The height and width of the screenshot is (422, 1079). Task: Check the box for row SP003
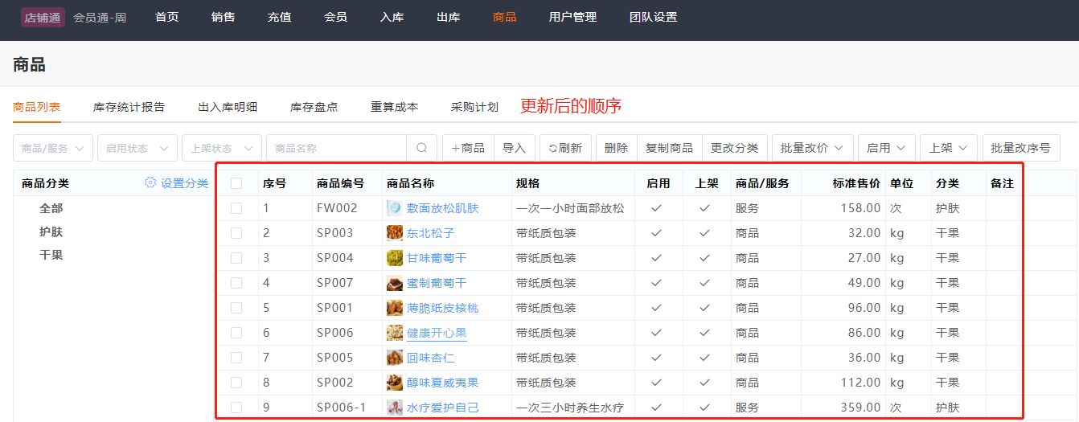[236, 233]
